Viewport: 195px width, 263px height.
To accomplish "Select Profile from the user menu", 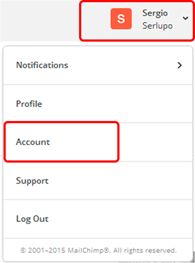I will pos(98,104).
